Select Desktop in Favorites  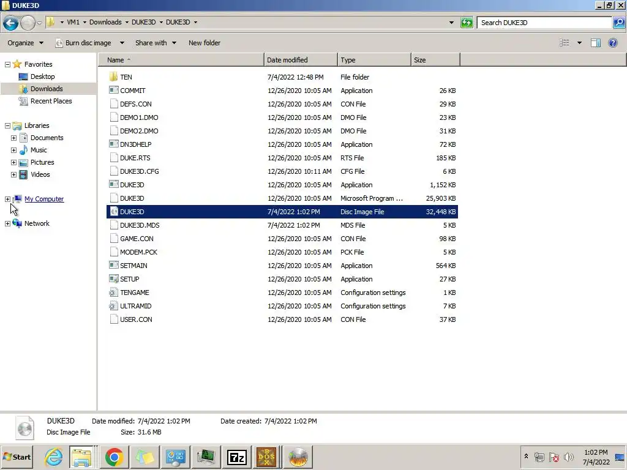(42, 76)
